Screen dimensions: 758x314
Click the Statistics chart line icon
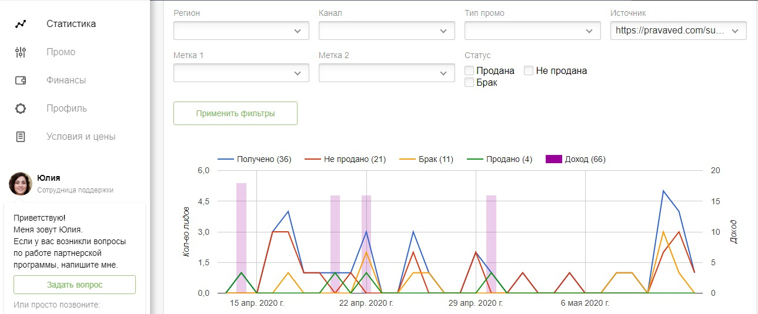21,24
